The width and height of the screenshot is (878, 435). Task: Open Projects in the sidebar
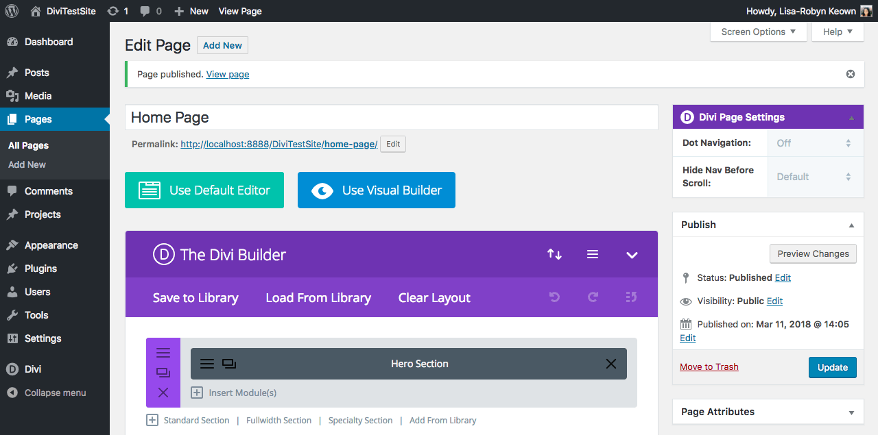click(x=55, y=214)
